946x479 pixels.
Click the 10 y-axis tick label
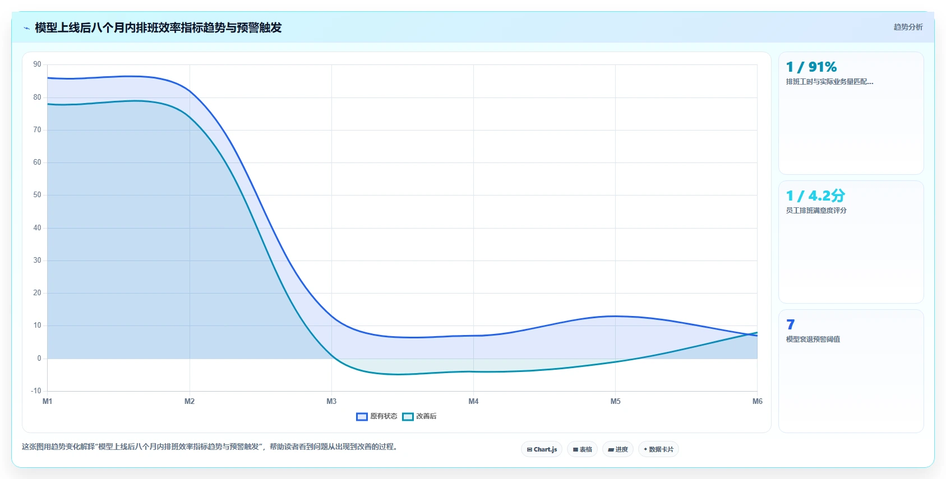(x=37, y=325)
